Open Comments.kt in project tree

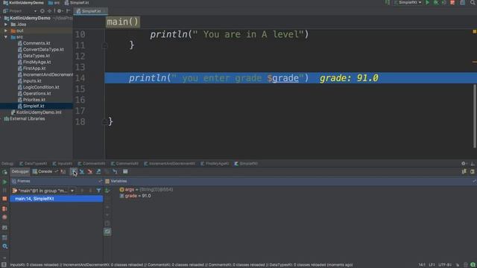37,43
